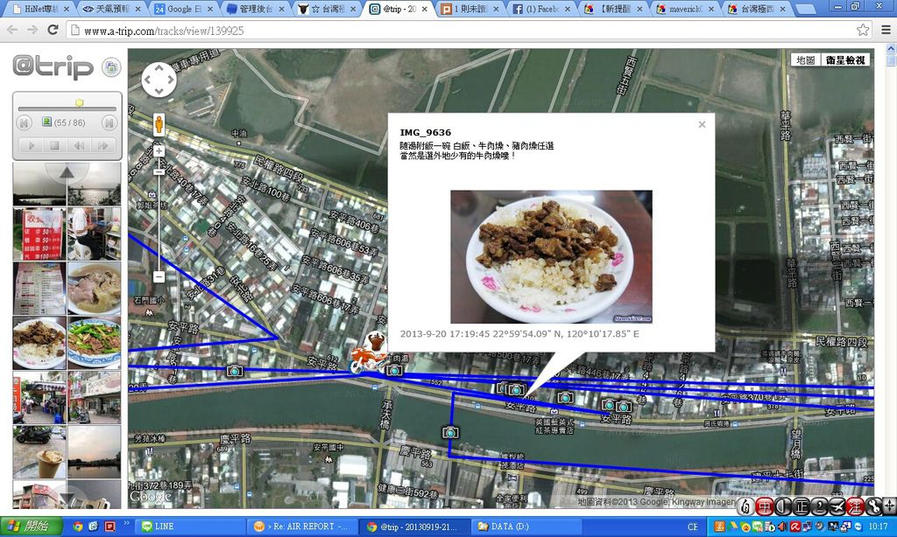
Task: Pan the map left
Action: [148, 80]
